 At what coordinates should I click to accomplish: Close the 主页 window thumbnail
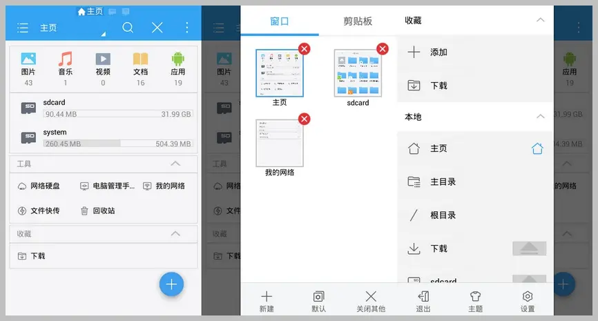tap(305, 49)
